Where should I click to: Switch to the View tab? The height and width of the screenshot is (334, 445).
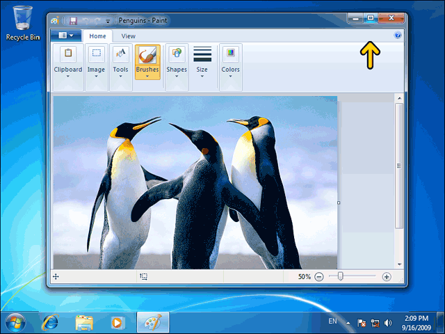click(128, 36)
